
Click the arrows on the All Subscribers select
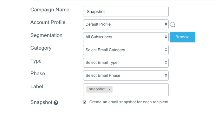tap(166, 37)
